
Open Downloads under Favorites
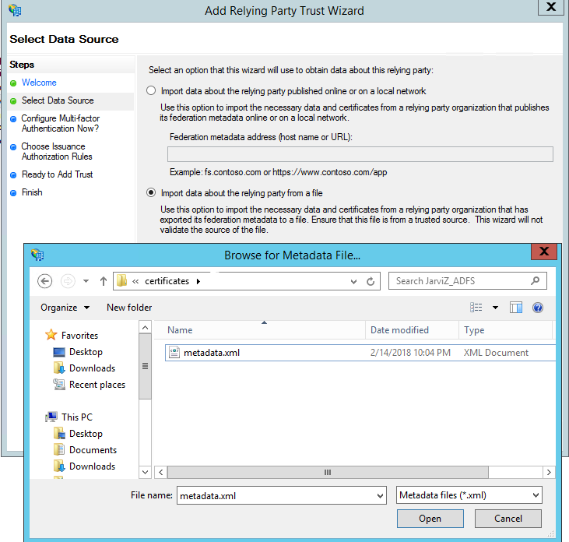[x=92, y=368]
